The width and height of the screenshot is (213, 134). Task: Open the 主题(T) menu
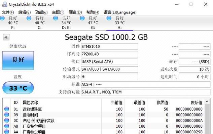point(58,12)
